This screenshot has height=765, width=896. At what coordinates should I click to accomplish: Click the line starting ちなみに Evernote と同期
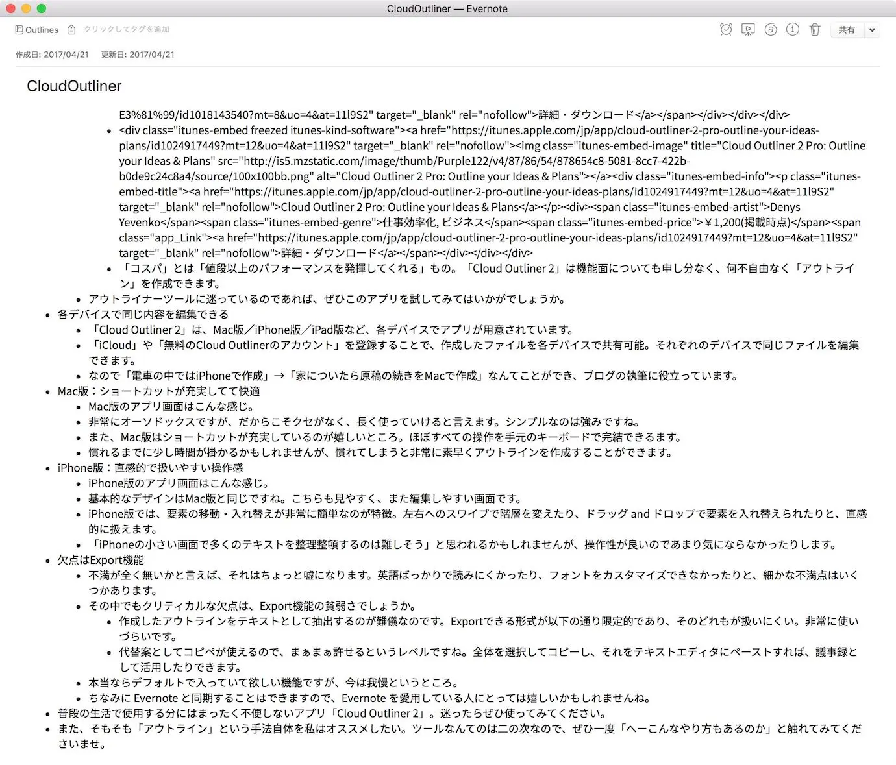pyautogui.click(x=369, y=698)
